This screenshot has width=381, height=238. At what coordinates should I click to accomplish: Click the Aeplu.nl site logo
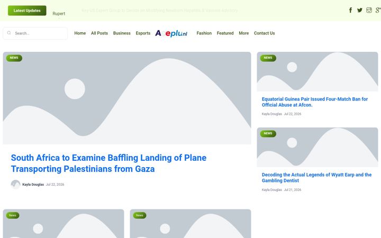[x=171, y=33]
